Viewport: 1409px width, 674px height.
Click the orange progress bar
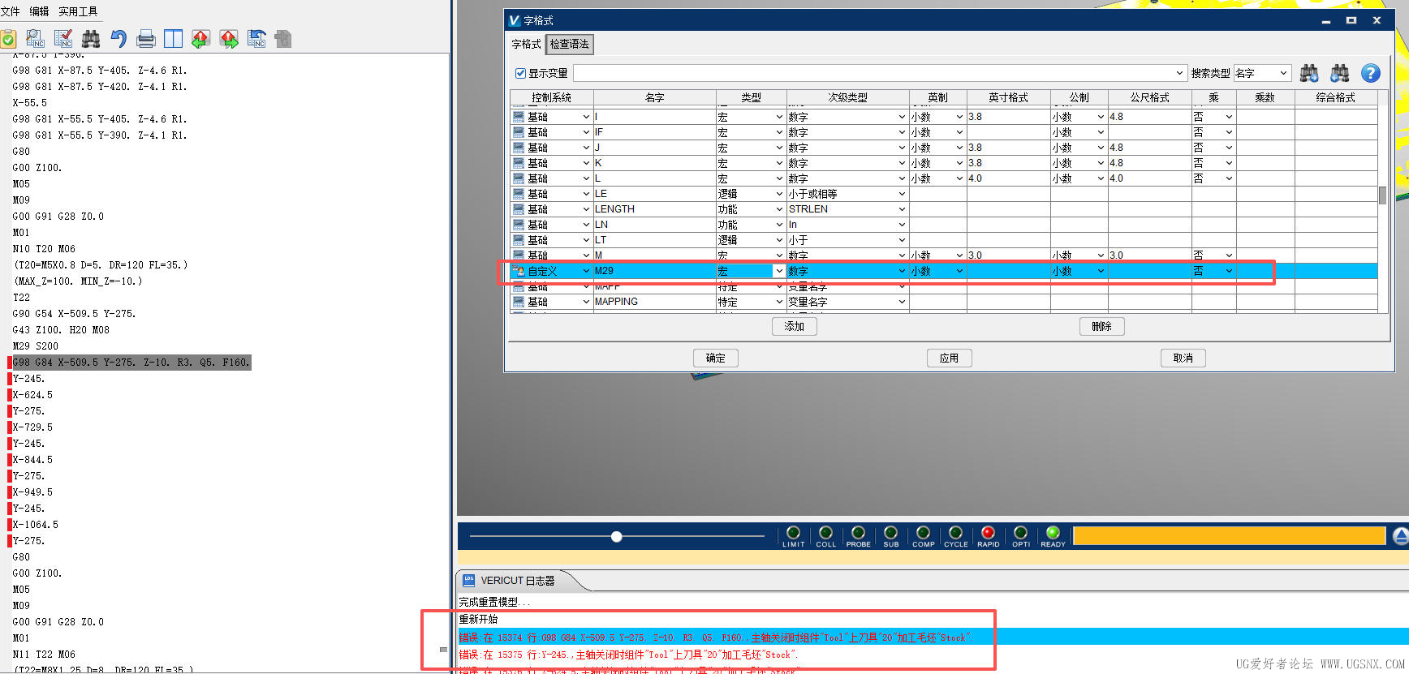[1229, 535]
